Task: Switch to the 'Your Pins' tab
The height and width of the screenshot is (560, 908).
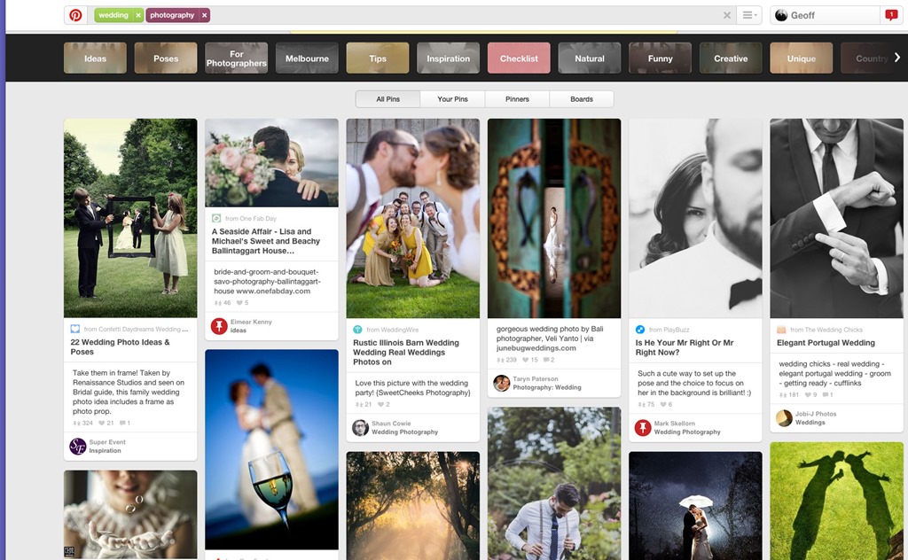Action: pyautogui.click(x=452, y=99)
